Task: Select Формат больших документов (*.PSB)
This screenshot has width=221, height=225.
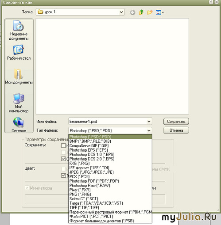Action: tap(110, 221)
